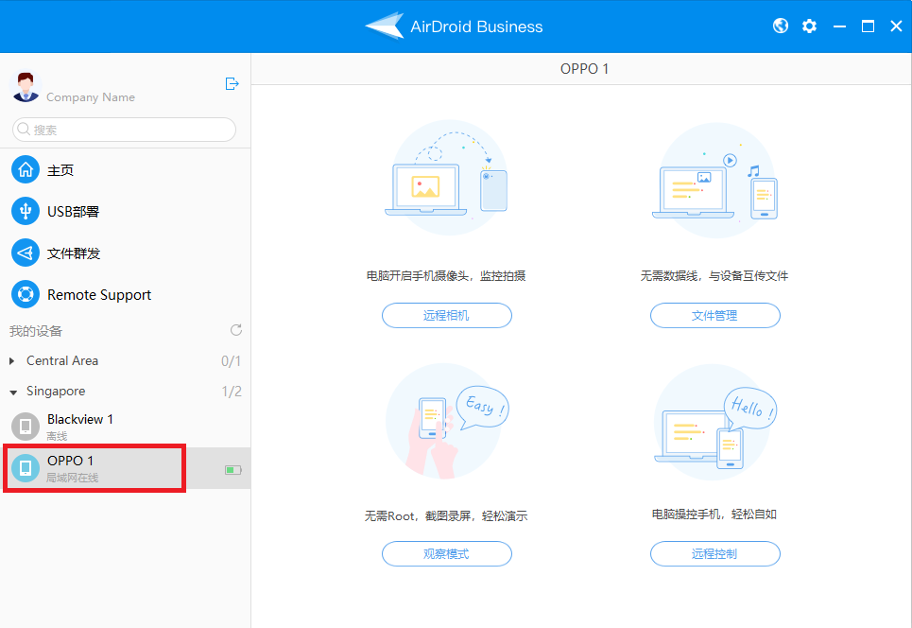Click text 无需数据线，与设备互传文件
This screenshot has width=912, height=628.
[714, 276]
